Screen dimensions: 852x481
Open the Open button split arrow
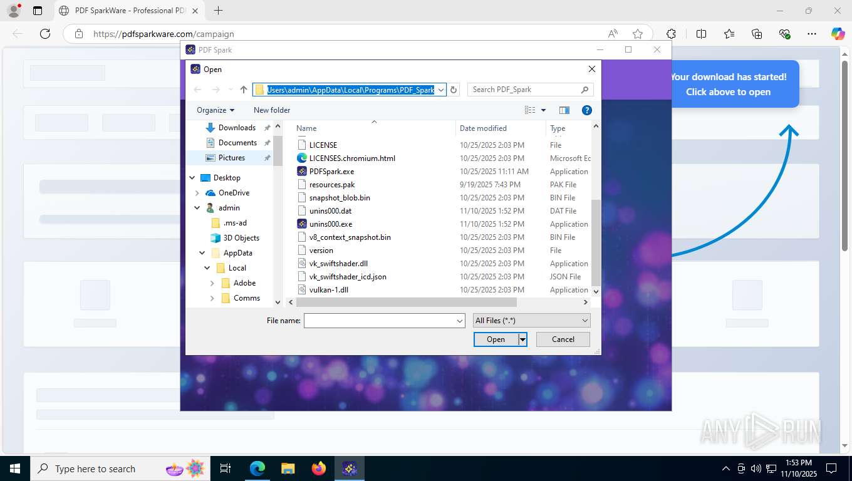pyautogui.click(x=522, y=339)
